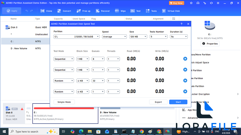
Task: Click the Properties button
Action: pyautogui.click(x=210, y=44)
